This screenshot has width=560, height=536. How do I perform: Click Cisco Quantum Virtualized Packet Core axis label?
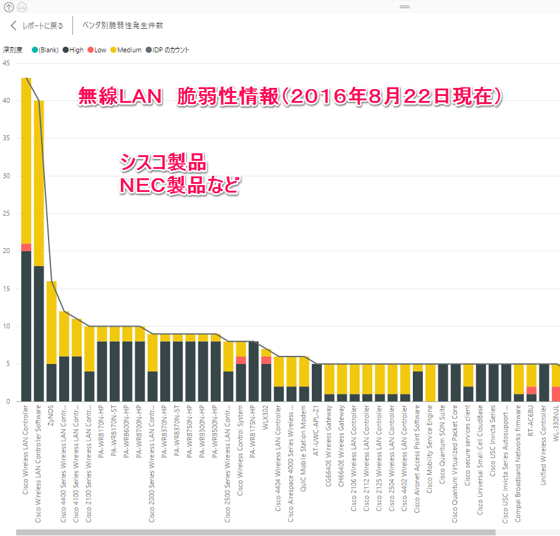tap(455, 464)
